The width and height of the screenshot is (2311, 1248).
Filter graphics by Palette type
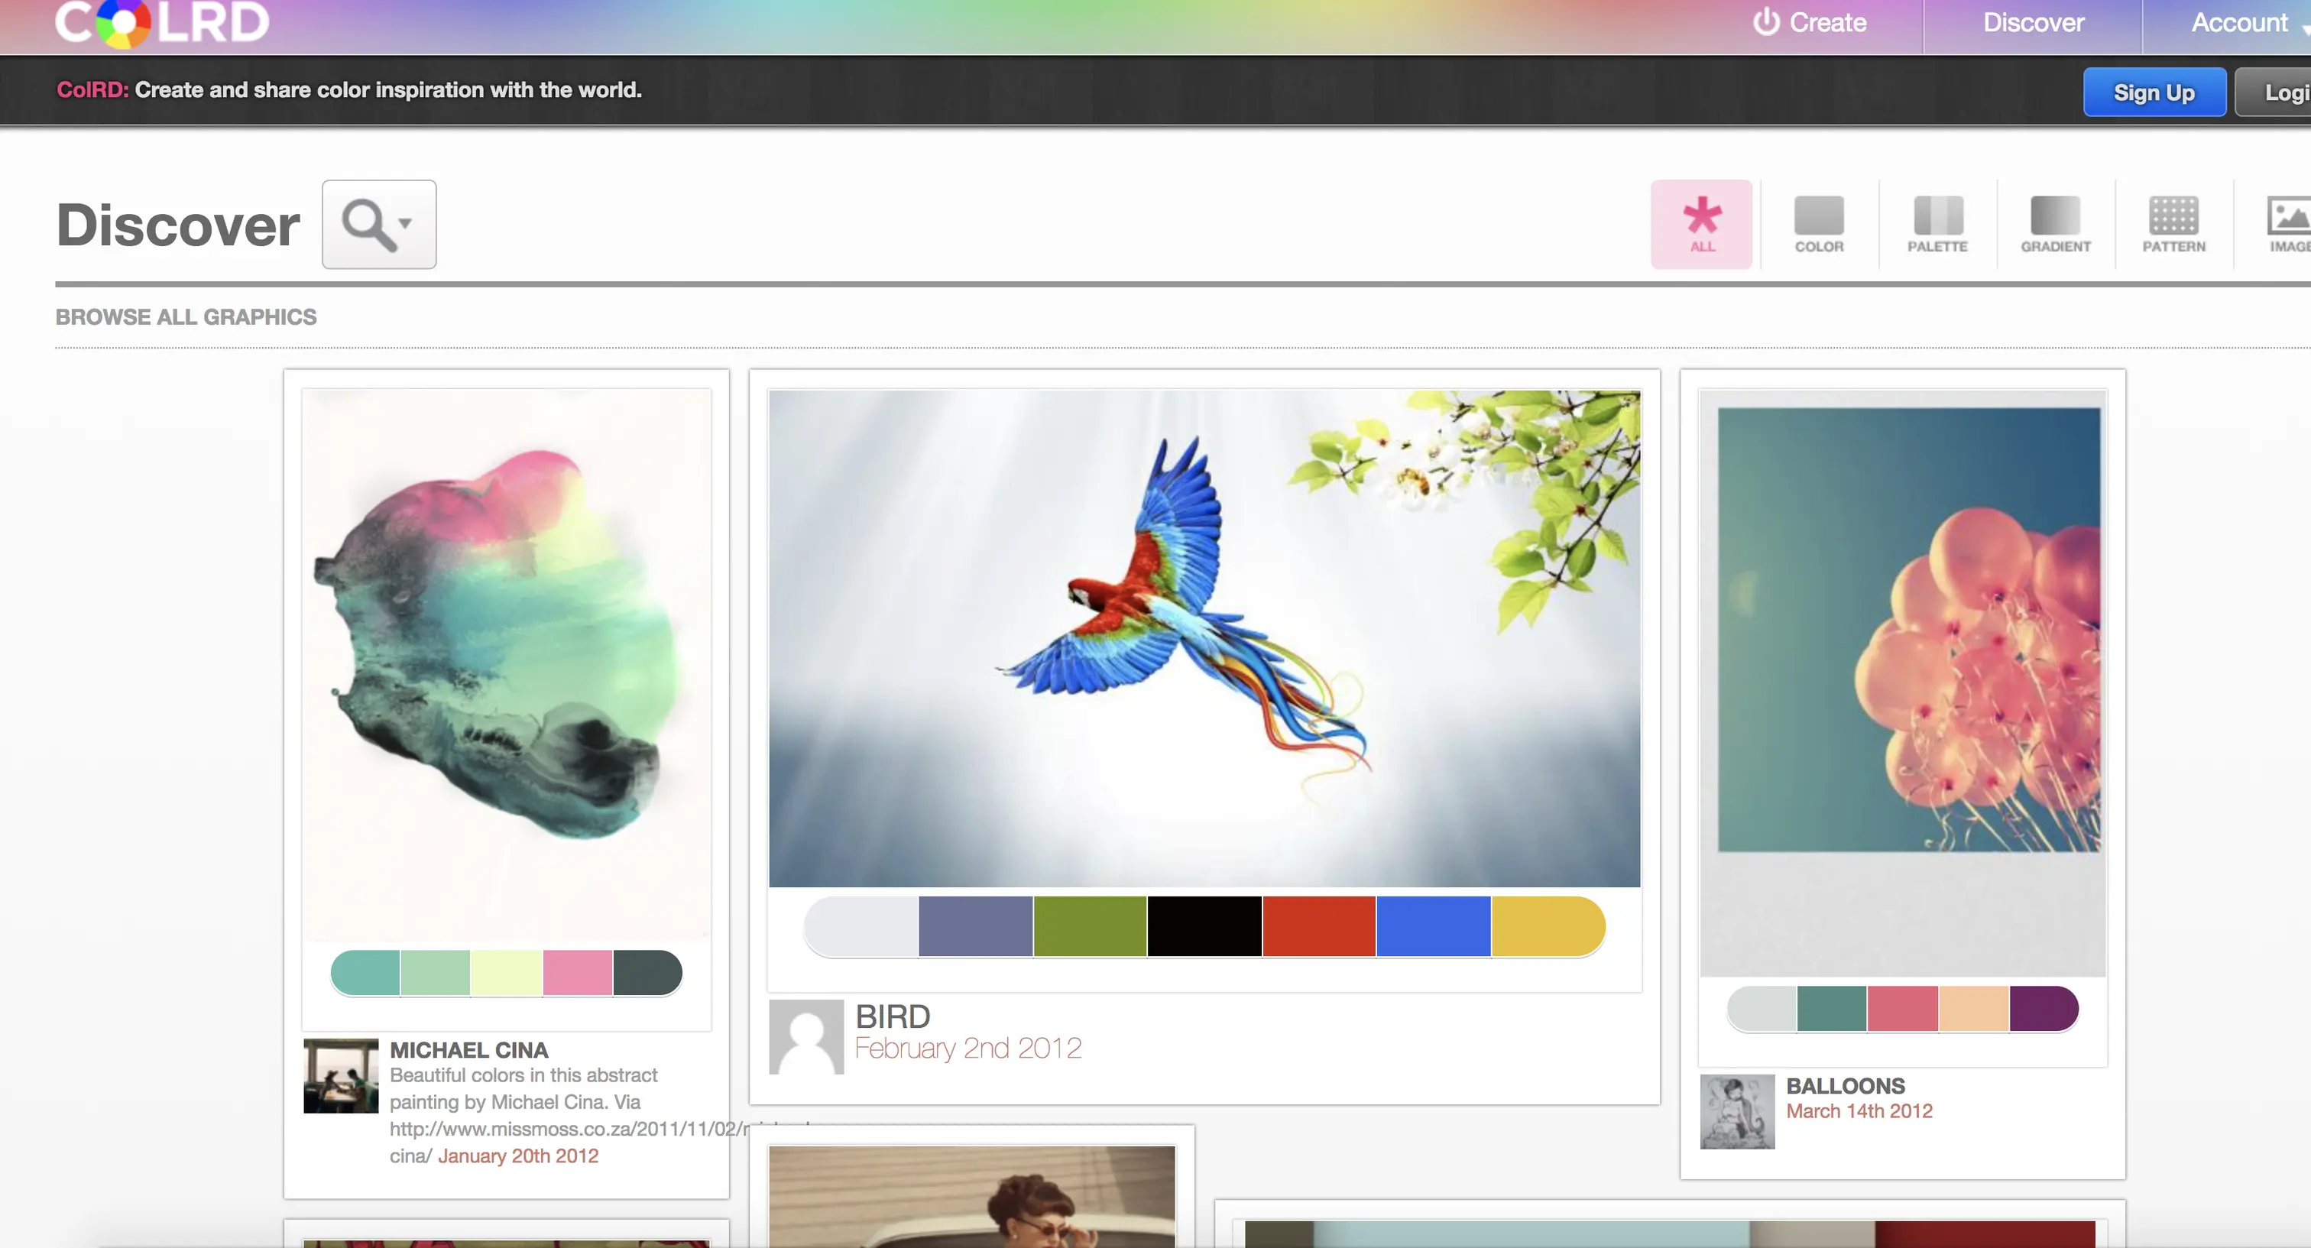click(x=1937, y=224)
